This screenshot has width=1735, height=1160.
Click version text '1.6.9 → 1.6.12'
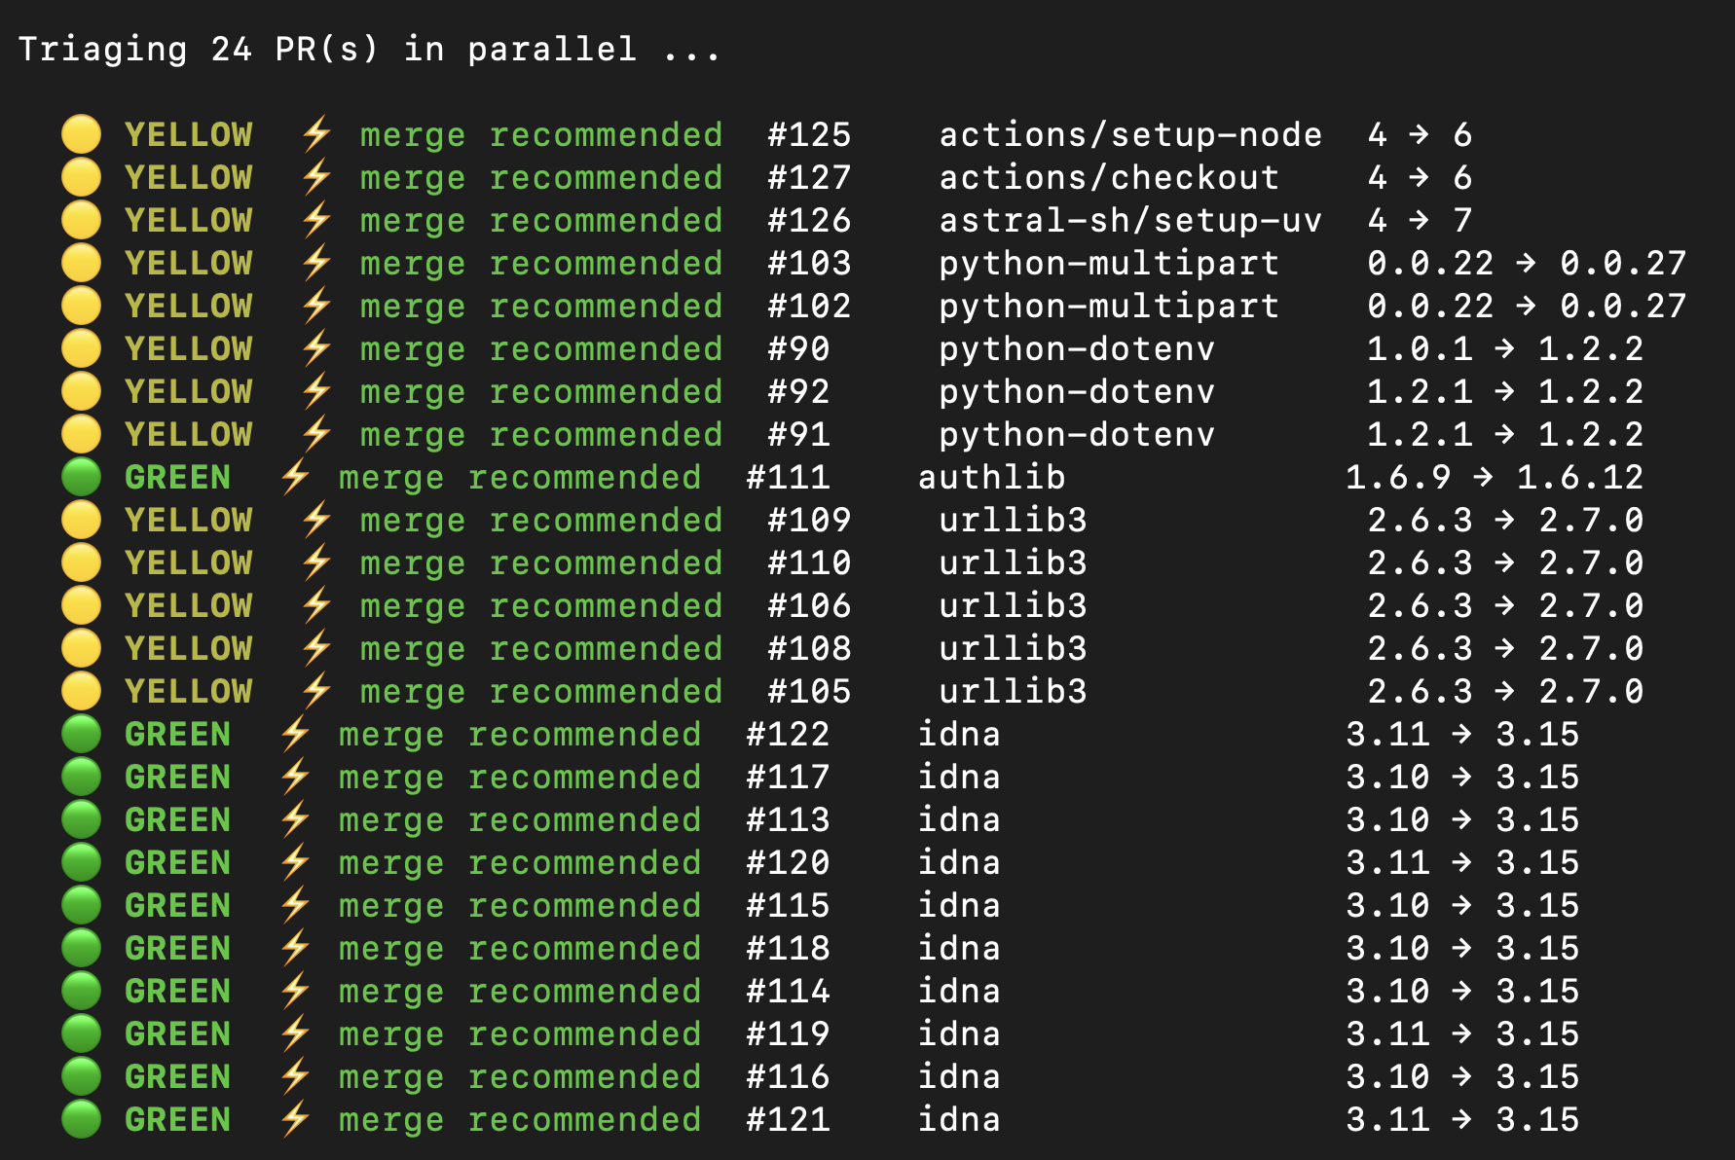tap(1495, 477)
